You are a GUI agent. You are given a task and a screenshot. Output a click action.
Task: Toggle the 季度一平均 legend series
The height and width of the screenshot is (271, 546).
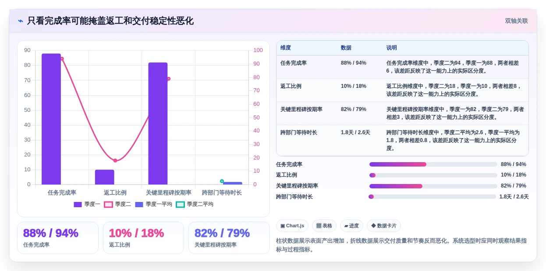click(153, 204)
